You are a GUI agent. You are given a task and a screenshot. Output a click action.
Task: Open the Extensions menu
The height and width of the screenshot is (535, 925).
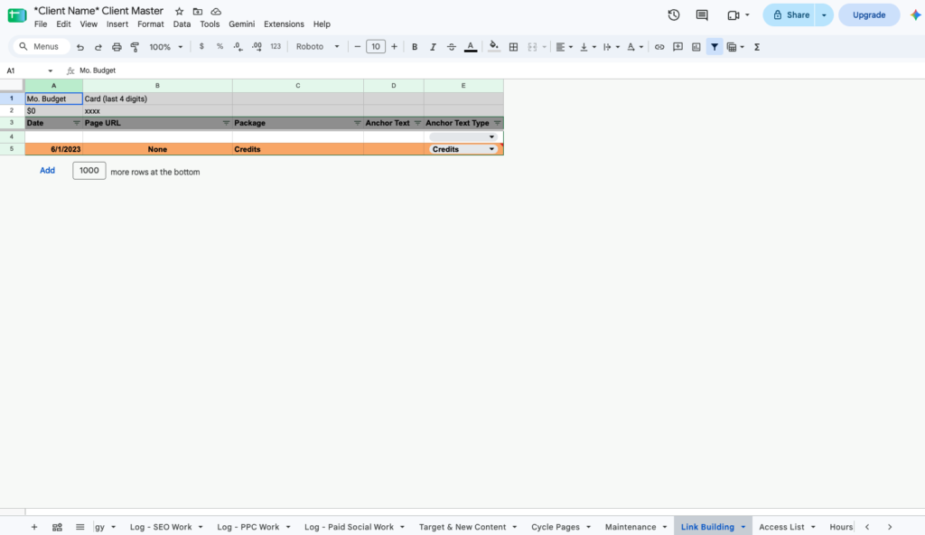point(284,24)
